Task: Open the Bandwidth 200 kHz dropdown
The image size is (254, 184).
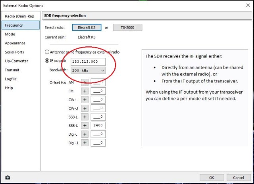Action: [x=88, y=70]
